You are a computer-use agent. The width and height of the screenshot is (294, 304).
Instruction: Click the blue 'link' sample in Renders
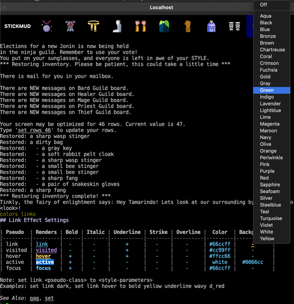pyautogui.click(x=42, y=244)
